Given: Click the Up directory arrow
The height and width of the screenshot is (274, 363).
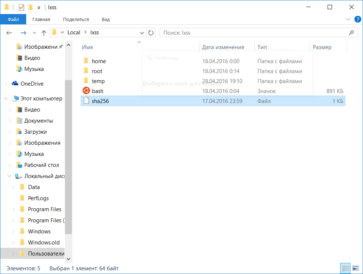Looking at the screenshot, I should tap(44, 33).
